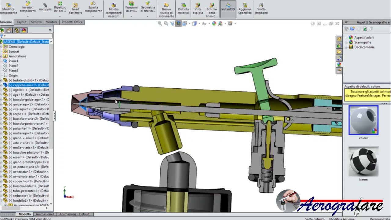Click Modifica componente tool

[x=8, y=9]
